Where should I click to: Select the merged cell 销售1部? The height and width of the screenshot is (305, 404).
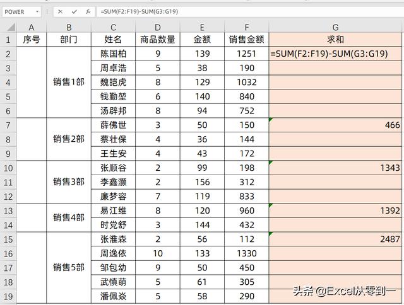click(69, 82)
